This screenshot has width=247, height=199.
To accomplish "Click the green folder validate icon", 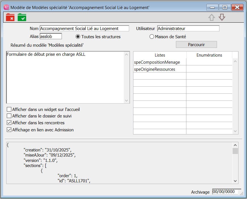I will click(x=22, y=17).
